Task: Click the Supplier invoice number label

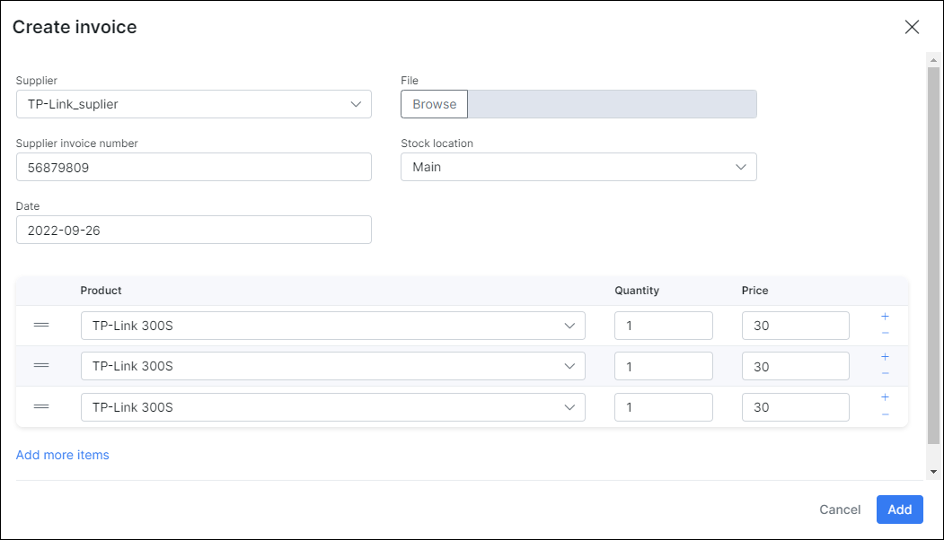Action: pos(77,144)
